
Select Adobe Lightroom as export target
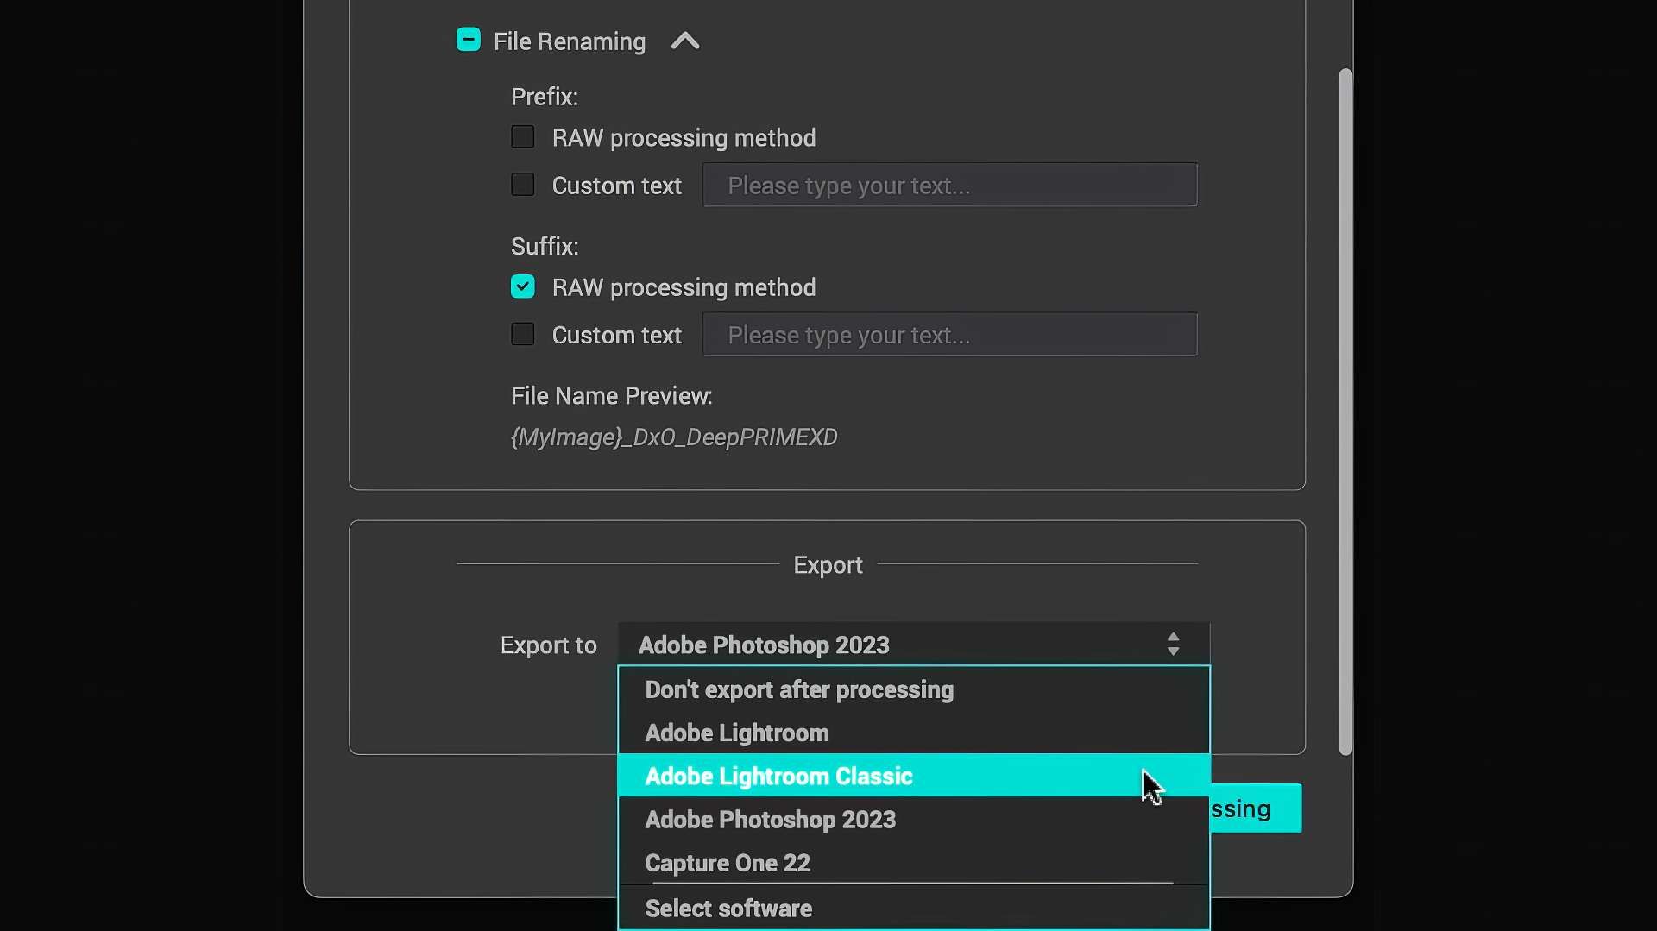click(x=737, y=733)
